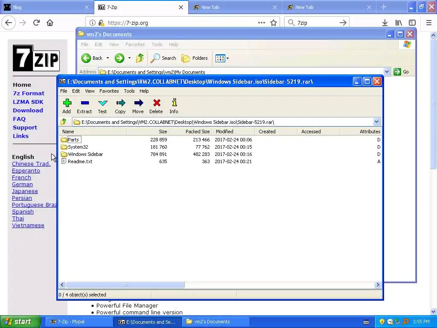Expand the 7-Zip path dropdown
This screenshot has width=437, height=328.
[x=376, y=122]
